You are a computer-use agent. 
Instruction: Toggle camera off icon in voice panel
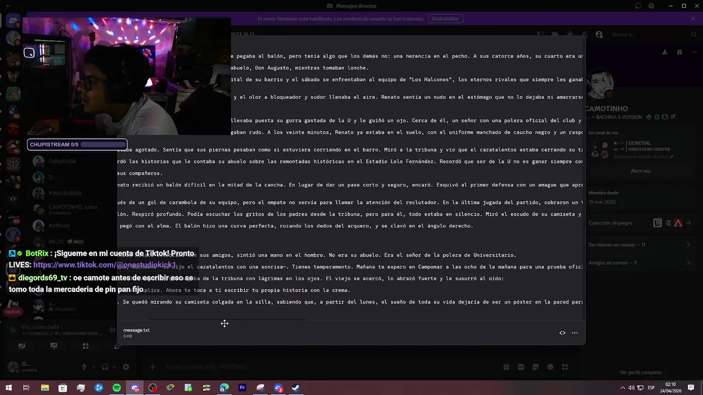tap(22, 346)
